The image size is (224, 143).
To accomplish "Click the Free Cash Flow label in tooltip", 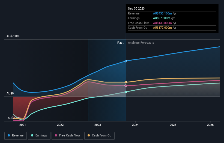I will [x=138, y=23].
